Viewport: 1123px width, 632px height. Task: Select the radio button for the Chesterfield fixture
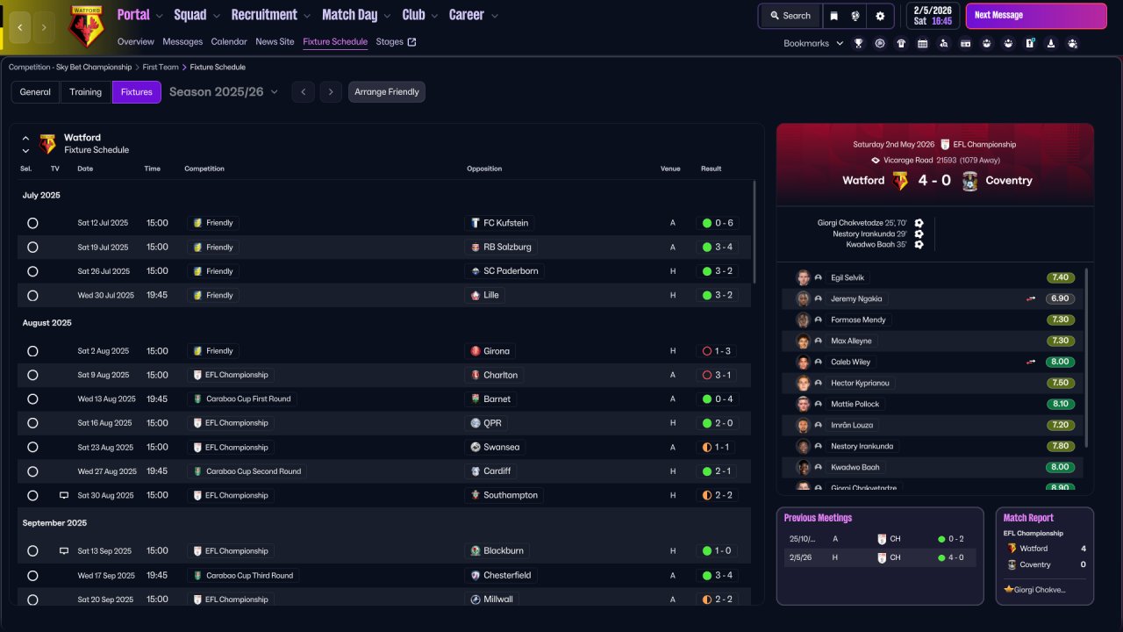[32, 576]
